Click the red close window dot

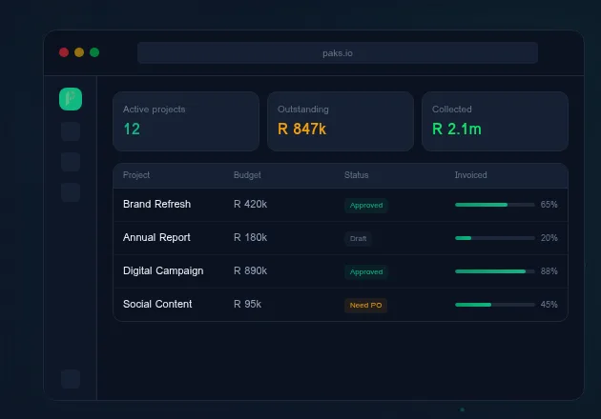[64, 52]
